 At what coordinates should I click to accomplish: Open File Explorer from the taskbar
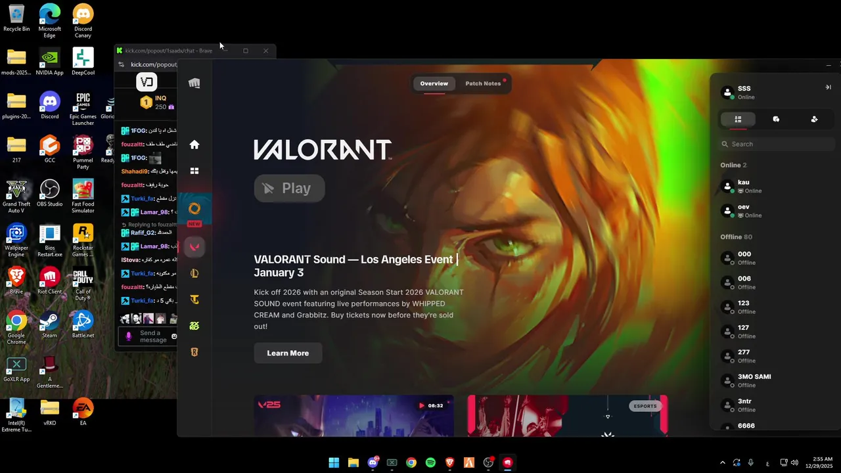coord(353,462)
